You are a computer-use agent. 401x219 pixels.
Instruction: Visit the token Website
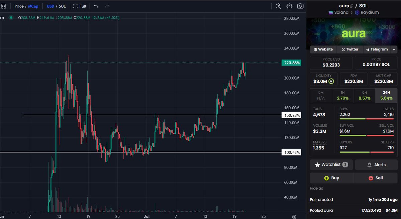323,49
